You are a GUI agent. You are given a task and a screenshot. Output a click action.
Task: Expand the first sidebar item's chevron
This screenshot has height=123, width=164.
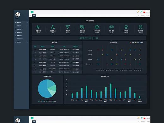click(x=28, y=23)
